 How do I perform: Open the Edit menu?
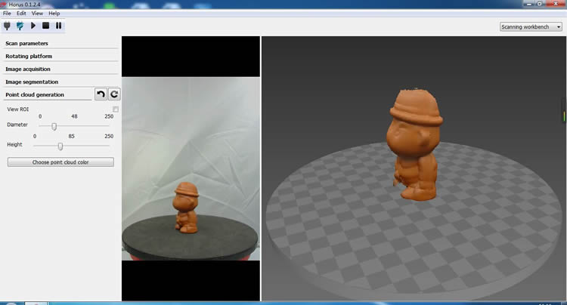pos(21,14)
